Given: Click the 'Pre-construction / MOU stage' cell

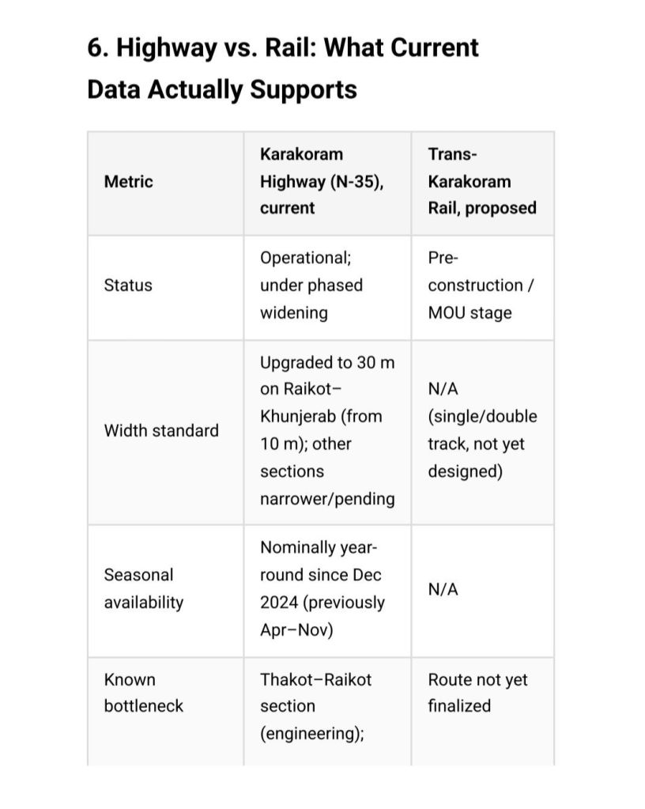Looking at the screenshot, I should [x=481, y=285].
